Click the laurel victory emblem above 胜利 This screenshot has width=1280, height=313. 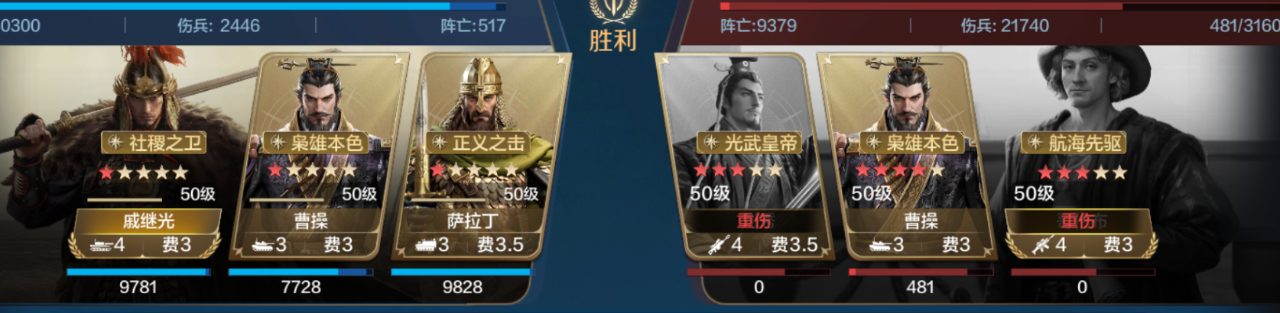pyautogui.click(x=612, y=11)
